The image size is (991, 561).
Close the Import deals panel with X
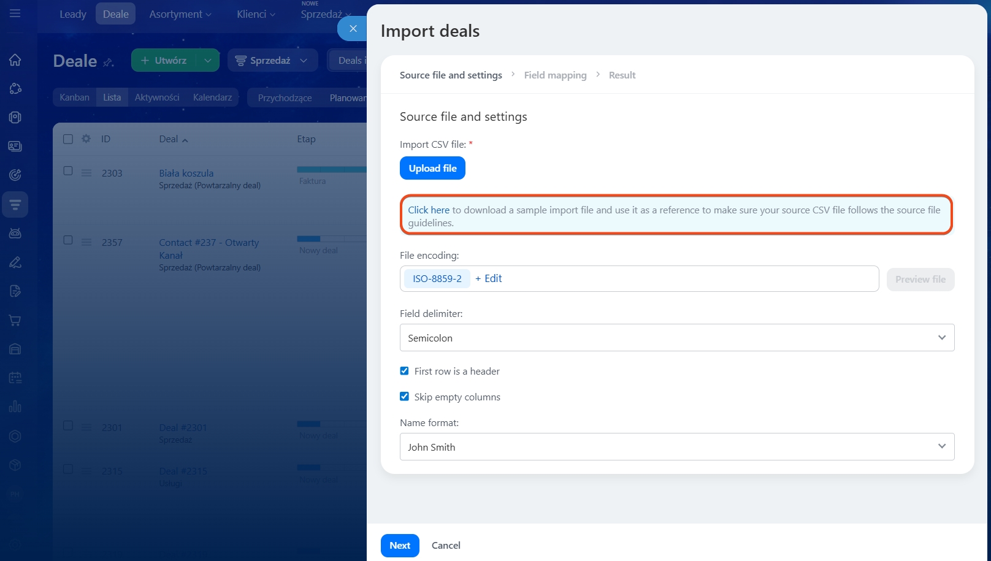[353, 29]
